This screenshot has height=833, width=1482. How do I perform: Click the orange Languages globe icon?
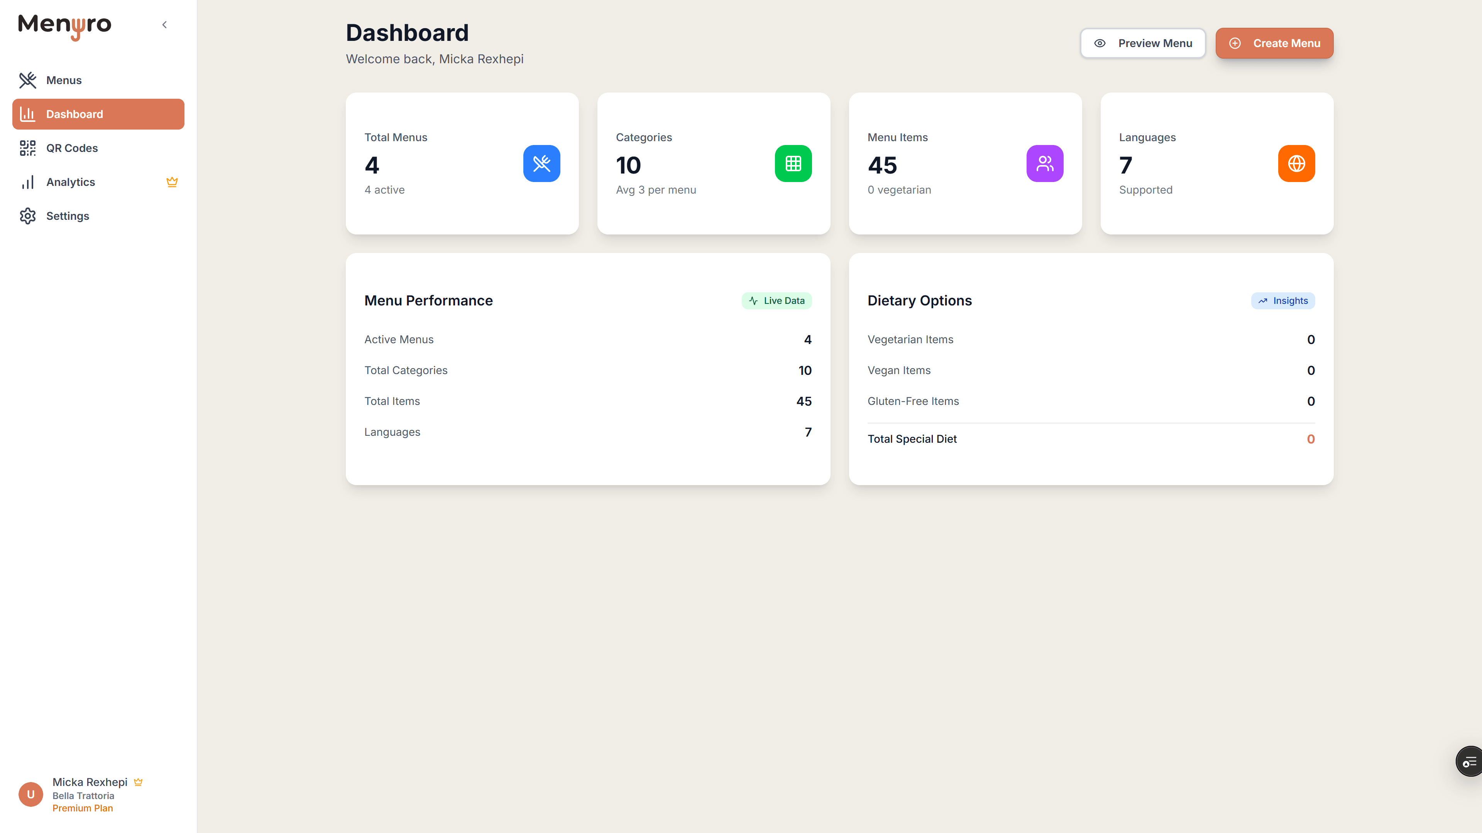1296,163
